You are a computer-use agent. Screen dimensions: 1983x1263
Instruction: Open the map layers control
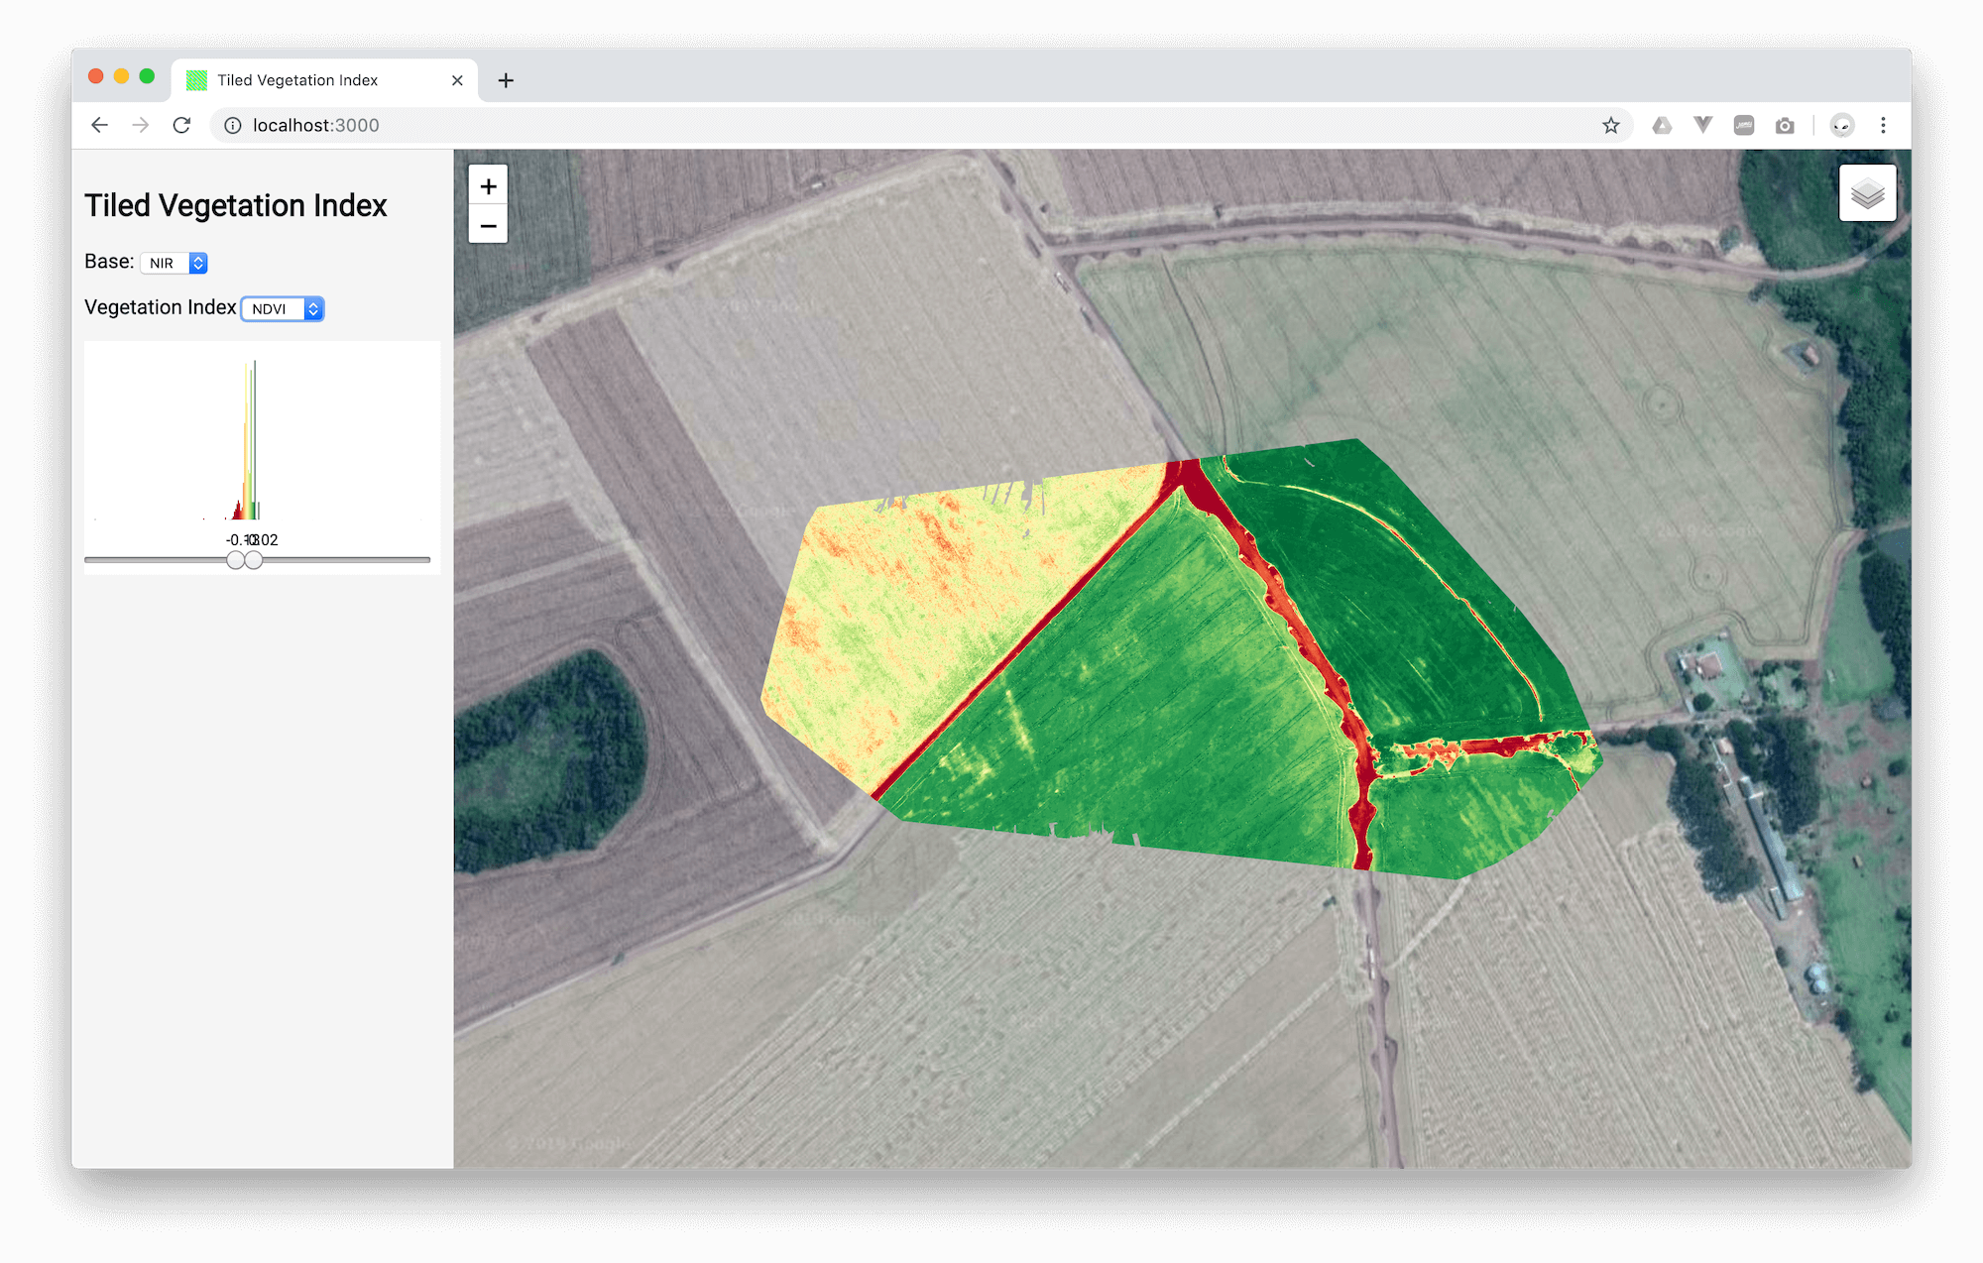pyautogui.click(x=1867, y=193)
